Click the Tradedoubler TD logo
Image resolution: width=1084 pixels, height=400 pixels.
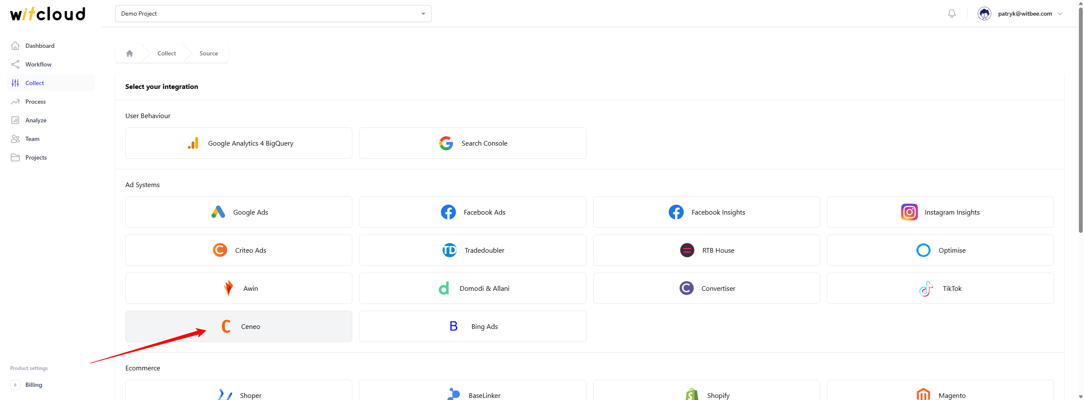[450, 250]
